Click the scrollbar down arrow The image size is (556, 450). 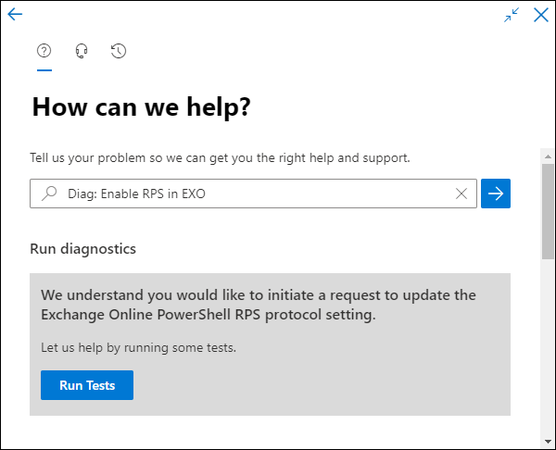(548, 442)
